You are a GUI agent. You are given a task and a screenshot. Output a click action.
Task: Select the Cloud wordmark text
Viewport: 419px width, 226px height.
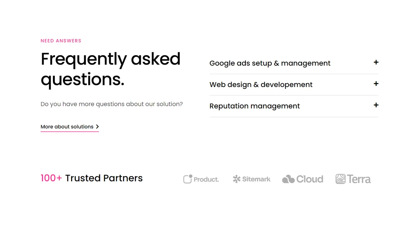(x=310, y=179)
